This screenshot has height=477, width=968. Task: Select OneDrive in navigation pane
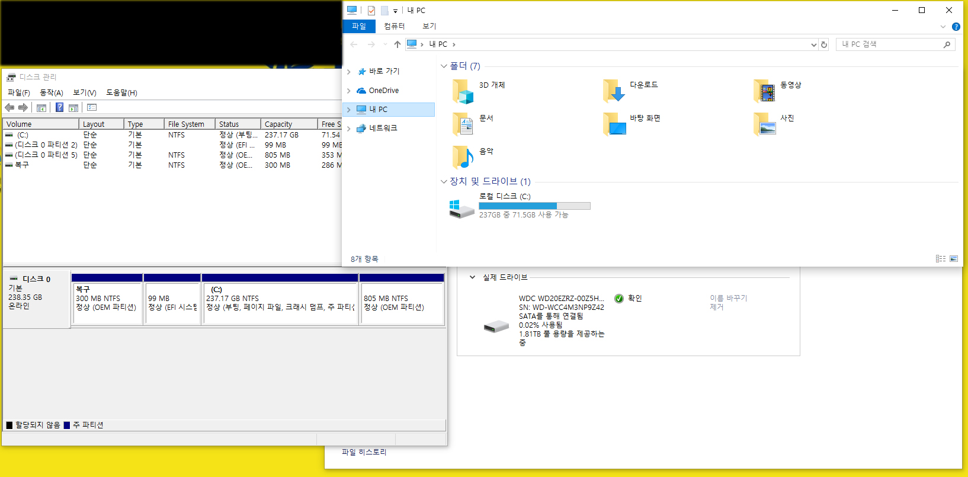pyautogui.click(x=383, y=91)
